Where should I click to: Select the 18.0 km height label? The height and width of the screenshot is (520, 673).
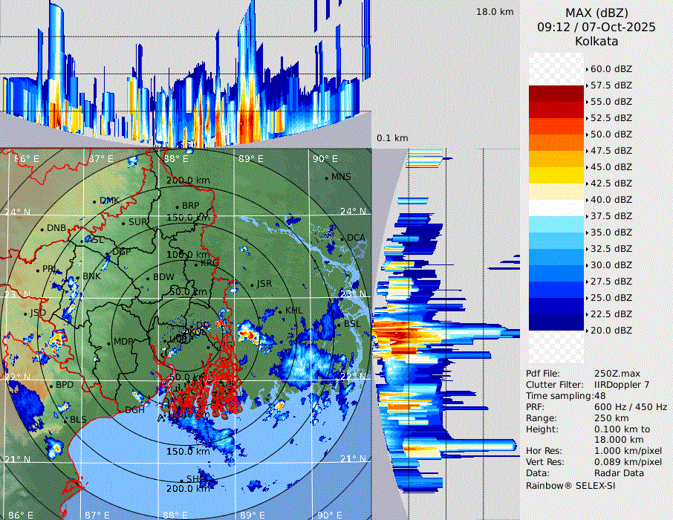click(495, 12)
